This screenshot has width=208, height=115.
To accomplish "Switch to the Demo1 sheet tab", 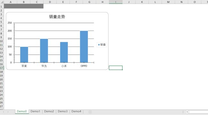I will [35, 111].
